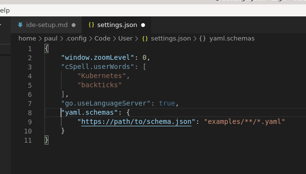This screenshot has width=306, height=174.
Task: Click the JSON braces icon on settings.json tab
Action: [92, 25]
